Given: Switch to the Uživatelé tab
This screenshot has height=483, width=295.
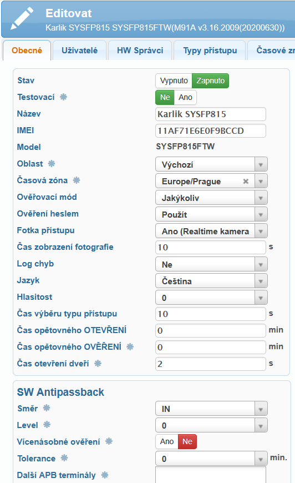Looking at the screenshot, I should click(80, 50).
